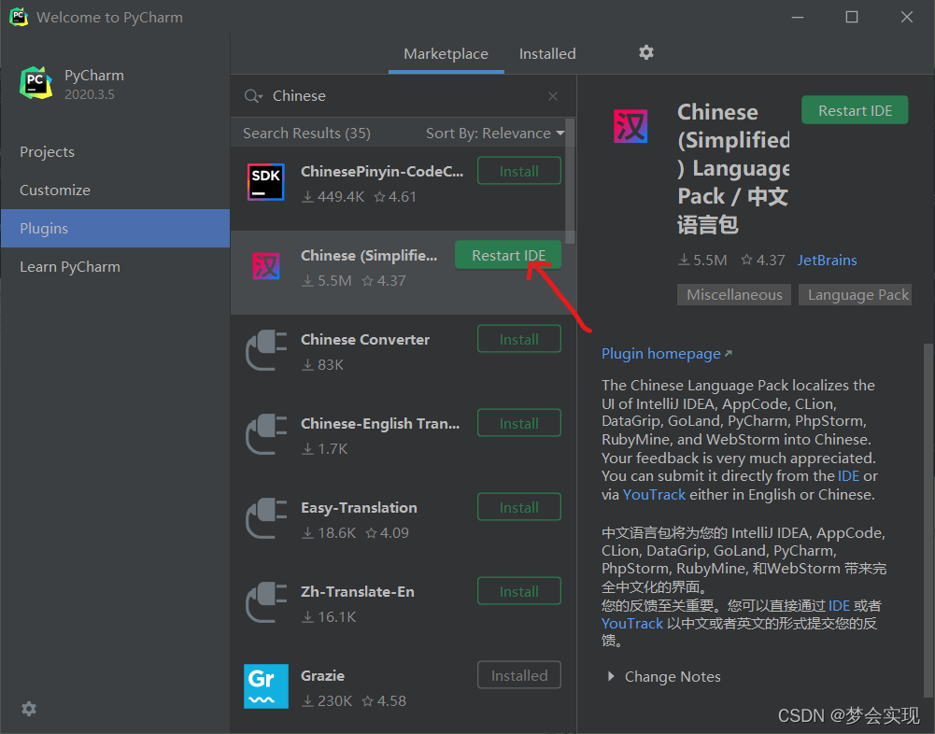Select the Chinese-English Tran... plugin title
Screen dimensions: 935x734
click(380, 423)
